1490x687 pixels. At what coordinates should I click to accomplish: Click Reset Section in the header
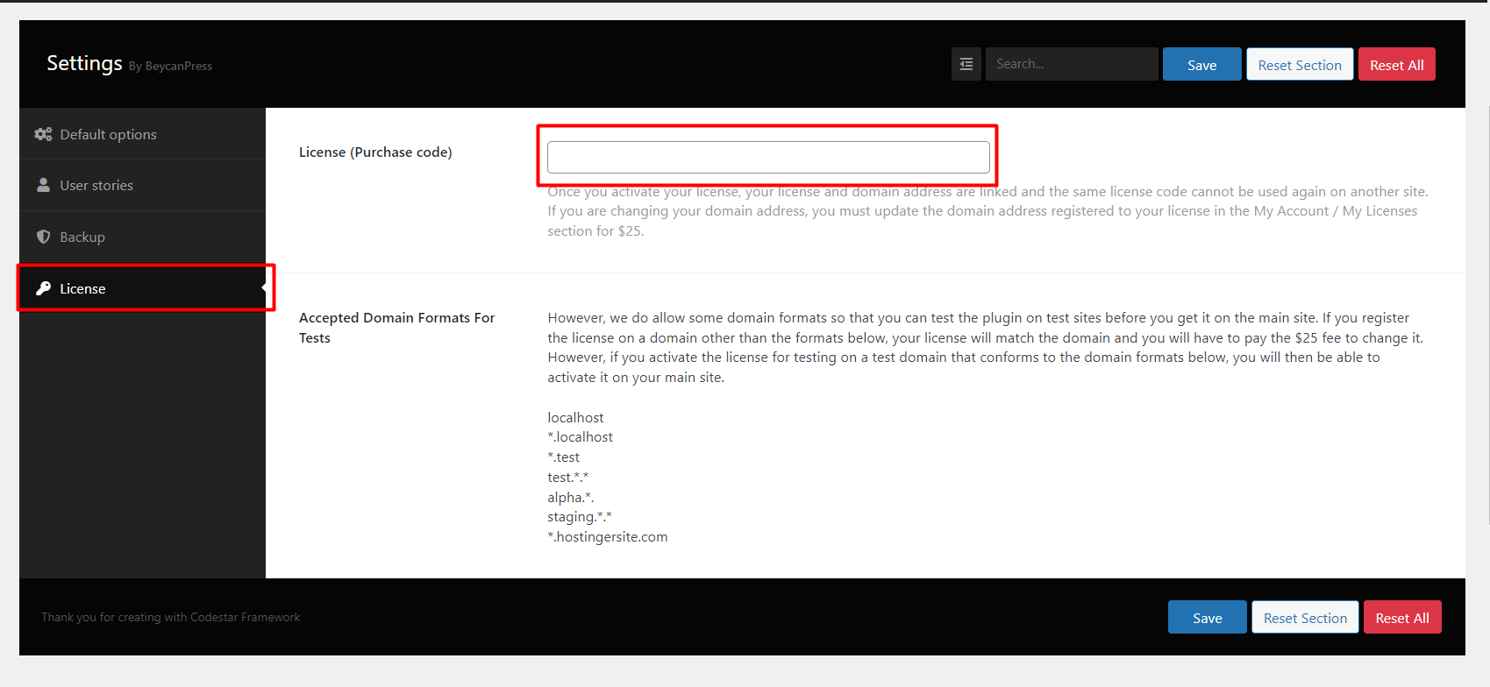1299,65
